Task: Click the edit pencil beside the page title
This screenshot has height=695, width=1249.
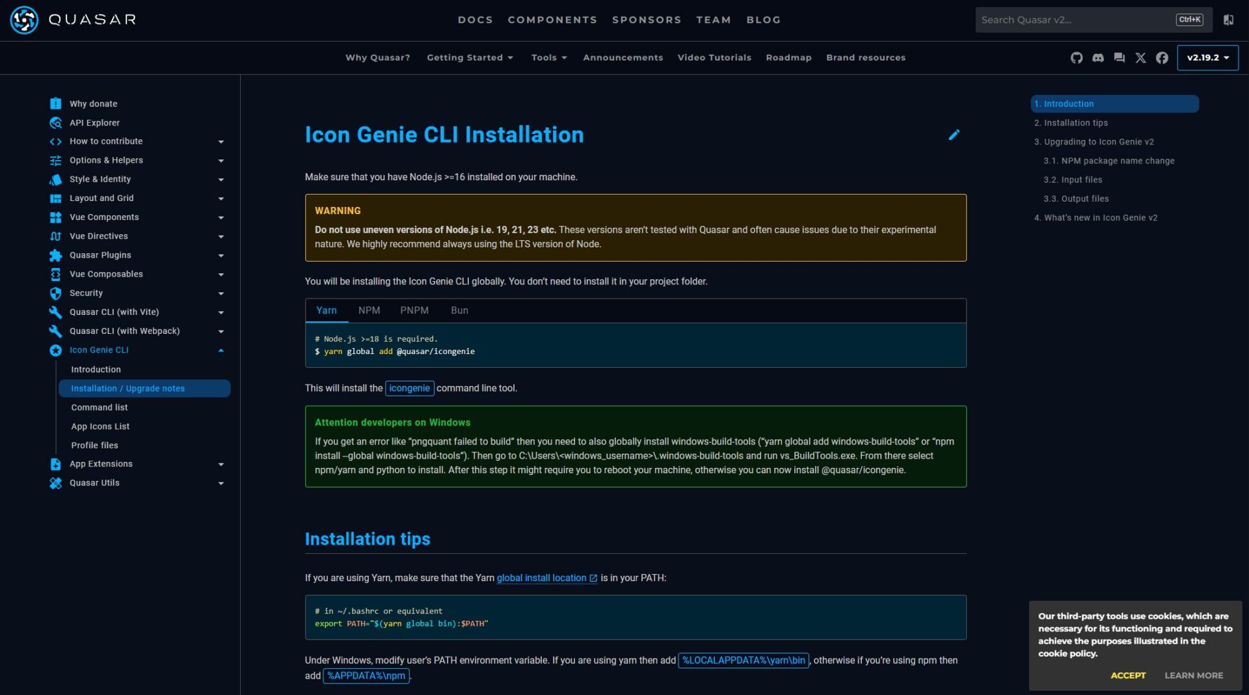Action: pyautogui.click(x=954, y=135)
